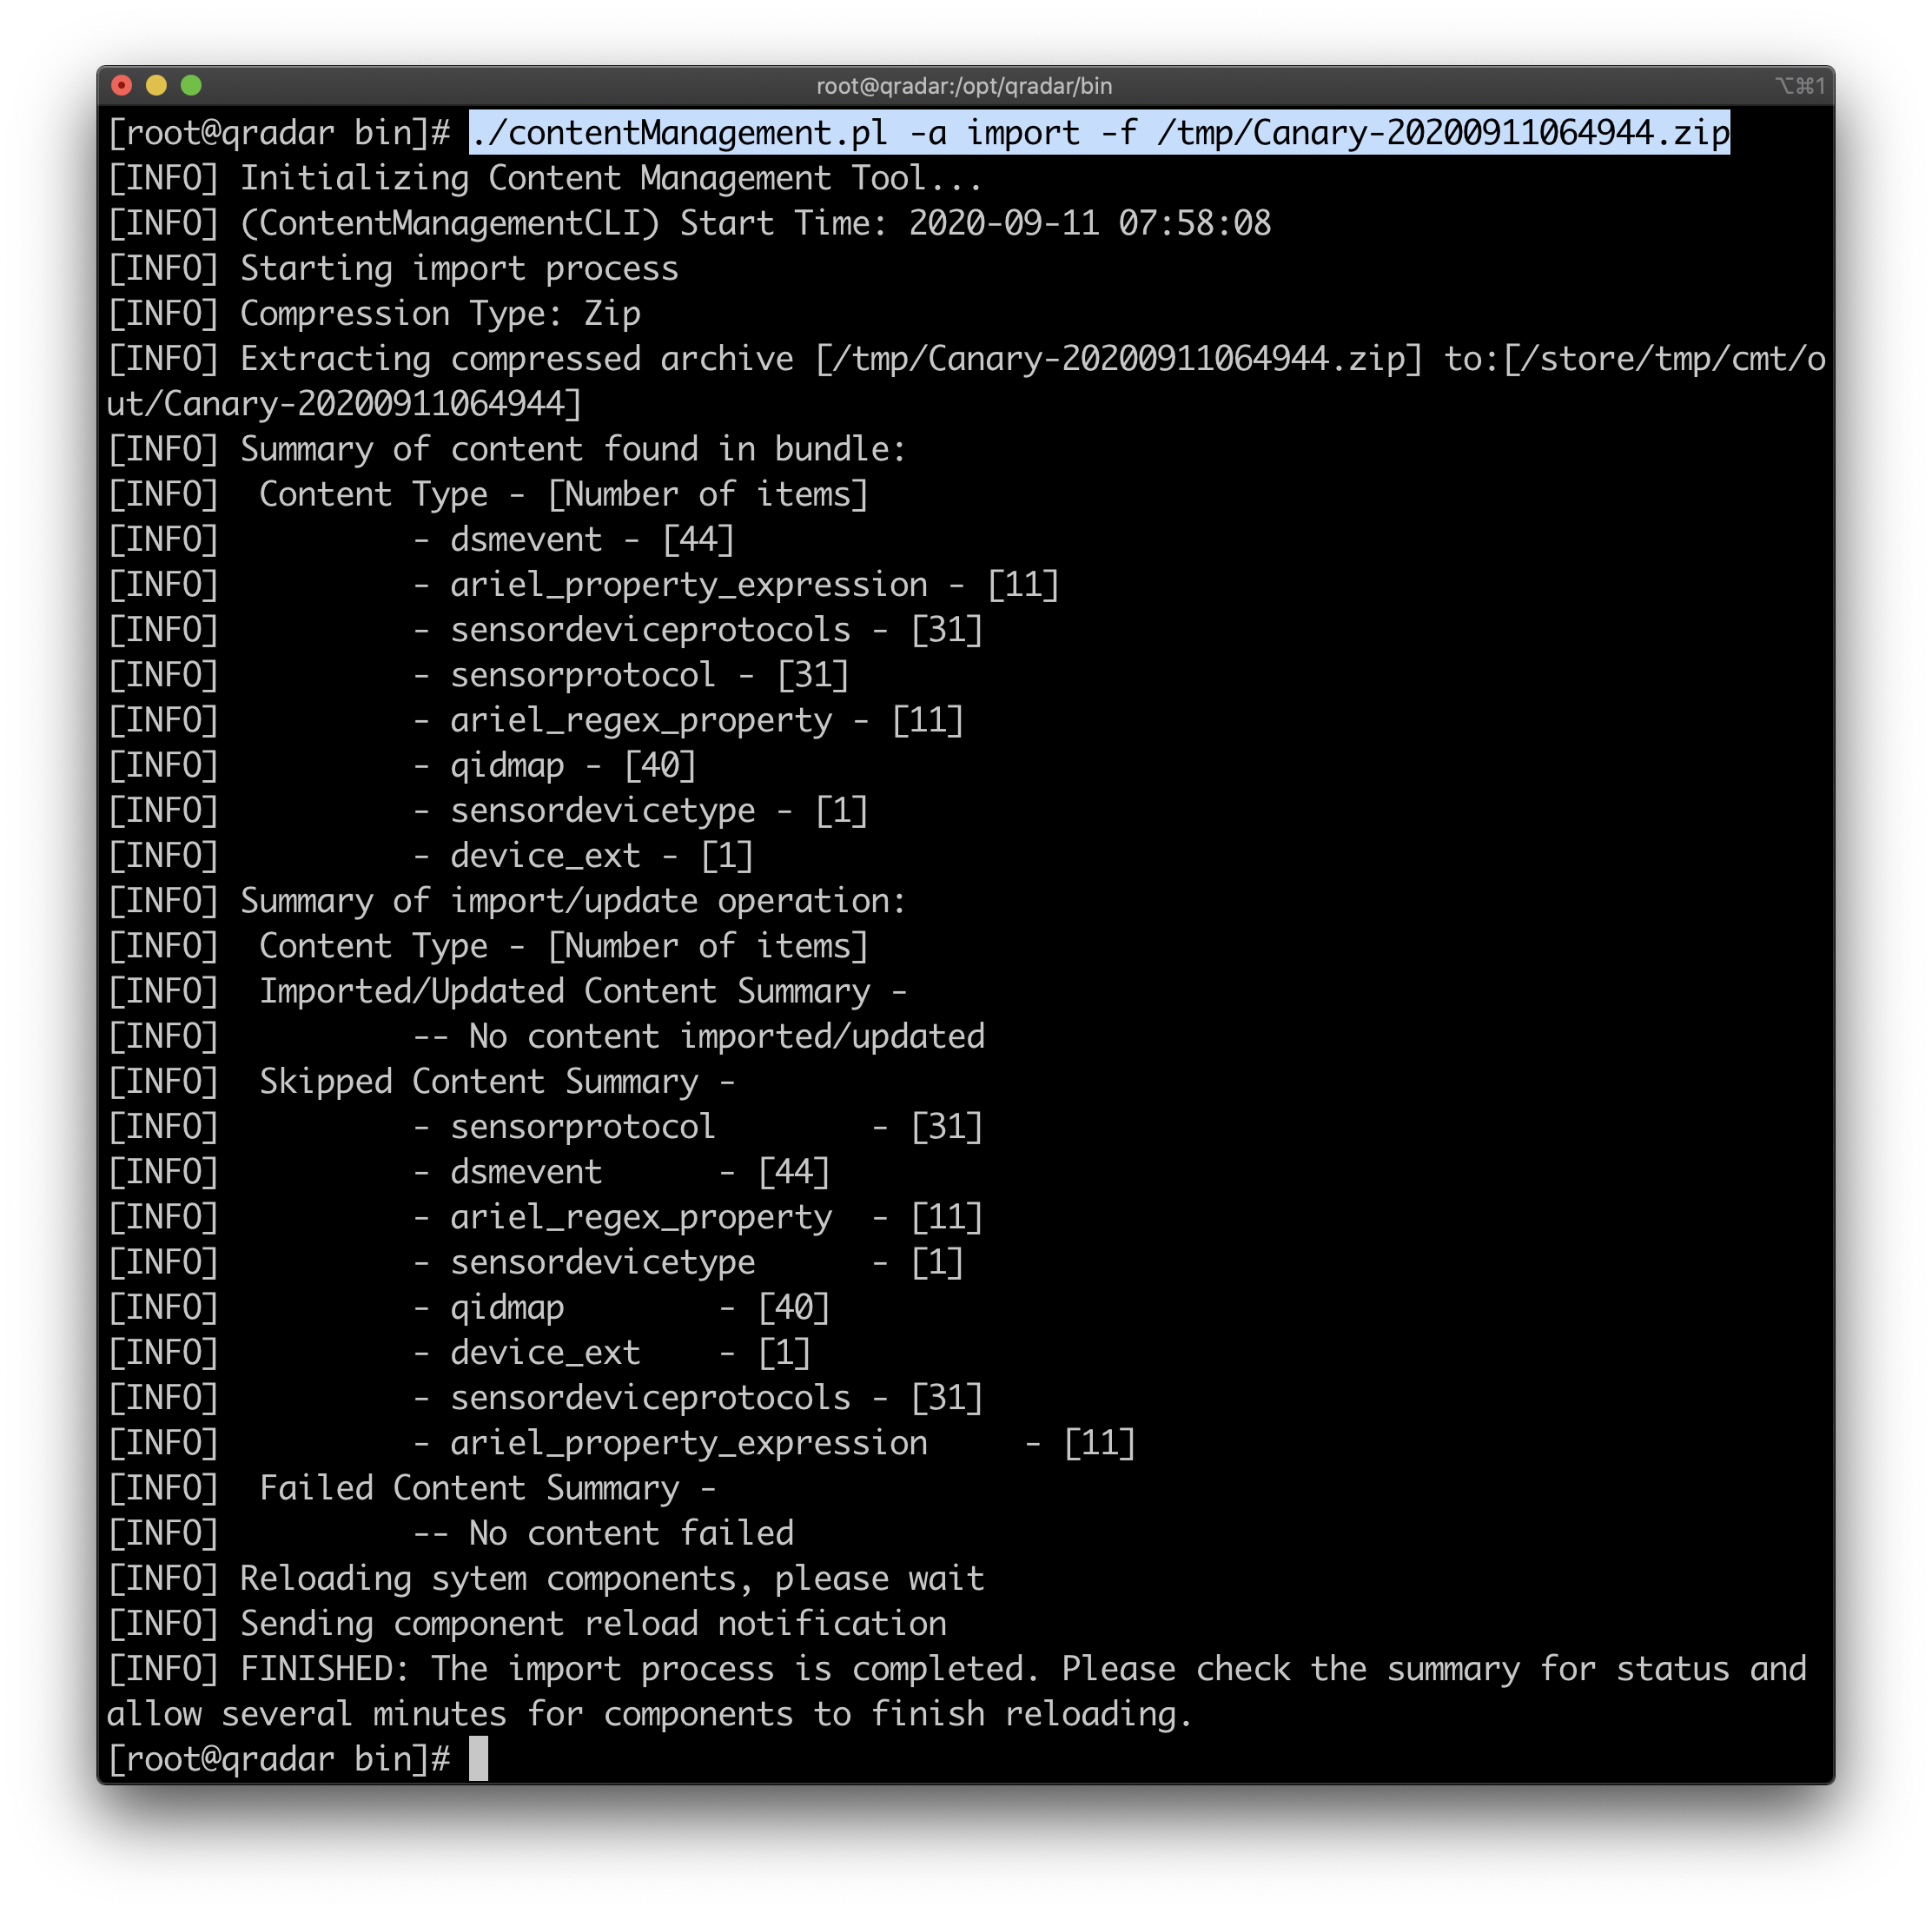Click the highlighted contentManagement.pl import command
Image resolution: width=1932 pixels, height=1913 pixels.
[1100, 133]
